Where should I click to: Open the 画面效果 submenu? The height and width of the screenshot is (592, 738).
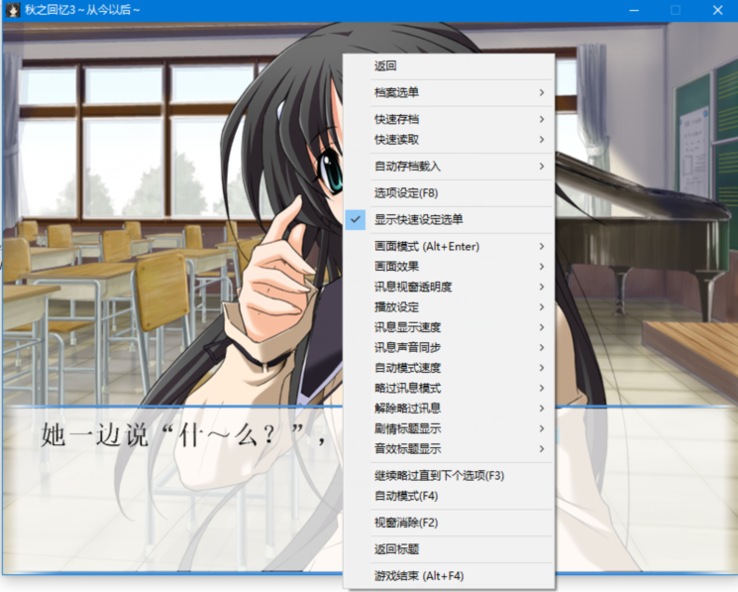click(449, 267)
